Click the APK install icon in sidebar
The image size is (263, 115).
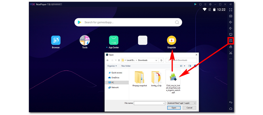(231, 41)
